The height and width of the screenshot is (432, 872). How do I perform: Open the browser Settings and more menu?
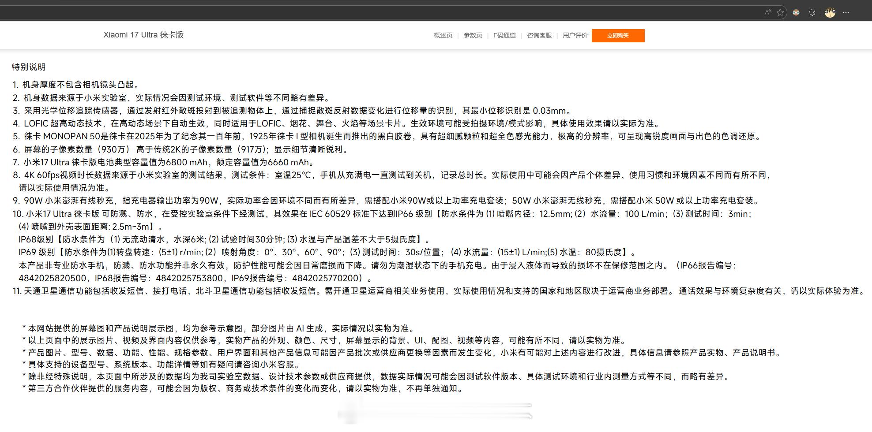tap(846, 12)
